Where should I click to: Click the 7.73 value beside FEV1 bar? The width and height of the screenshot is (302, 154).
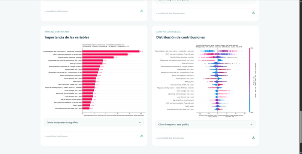click(130, 55)
